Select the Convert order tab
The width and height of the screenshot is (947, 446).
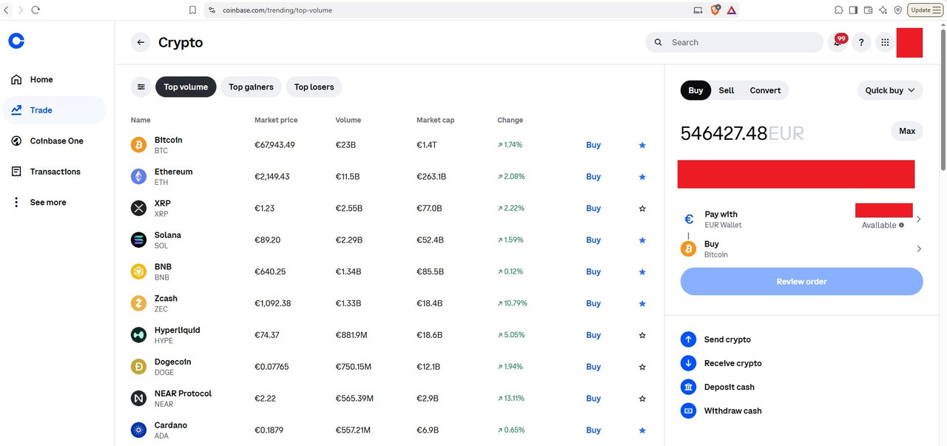coord(765,90)
